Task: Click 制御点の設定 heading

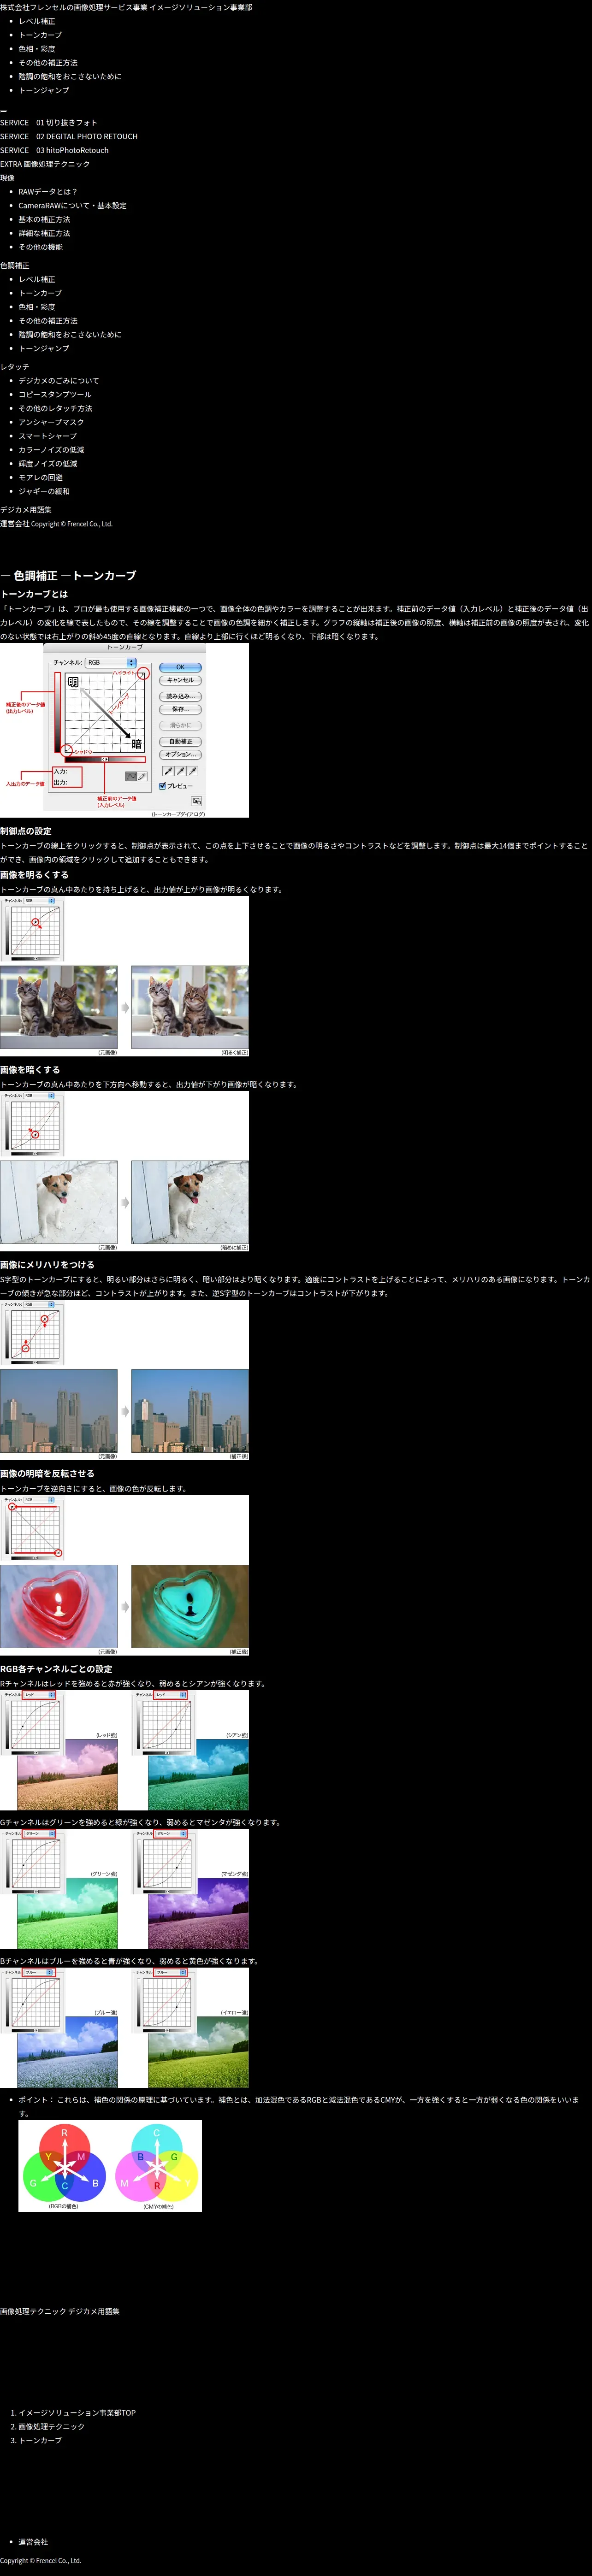Action: [x=26, y=831]
